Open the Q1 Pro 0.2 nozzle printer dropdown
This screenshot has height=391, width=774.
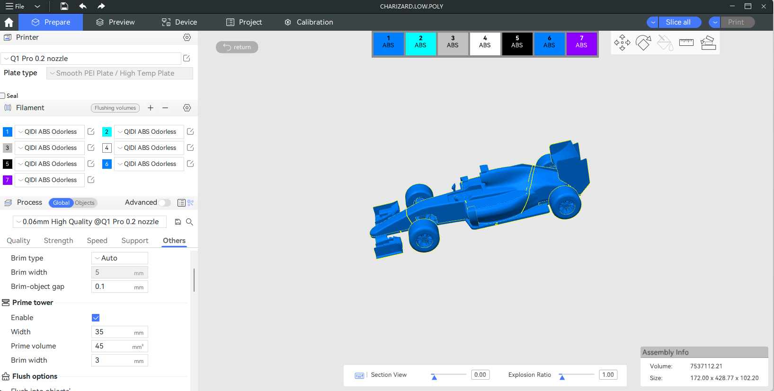(x=91, y=59)
